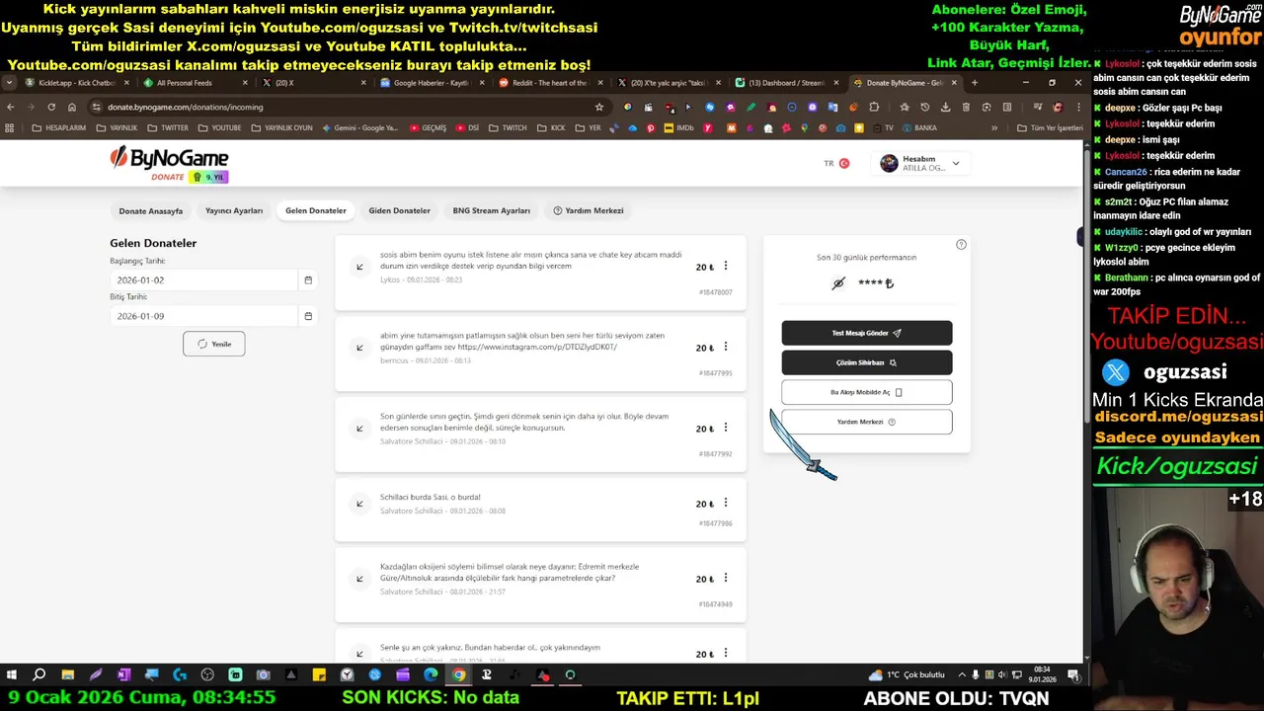The height and width of the screenshot is (711, 1264).
Task: Open File Explorer from taskbar
Action: (x=67, y=674)
